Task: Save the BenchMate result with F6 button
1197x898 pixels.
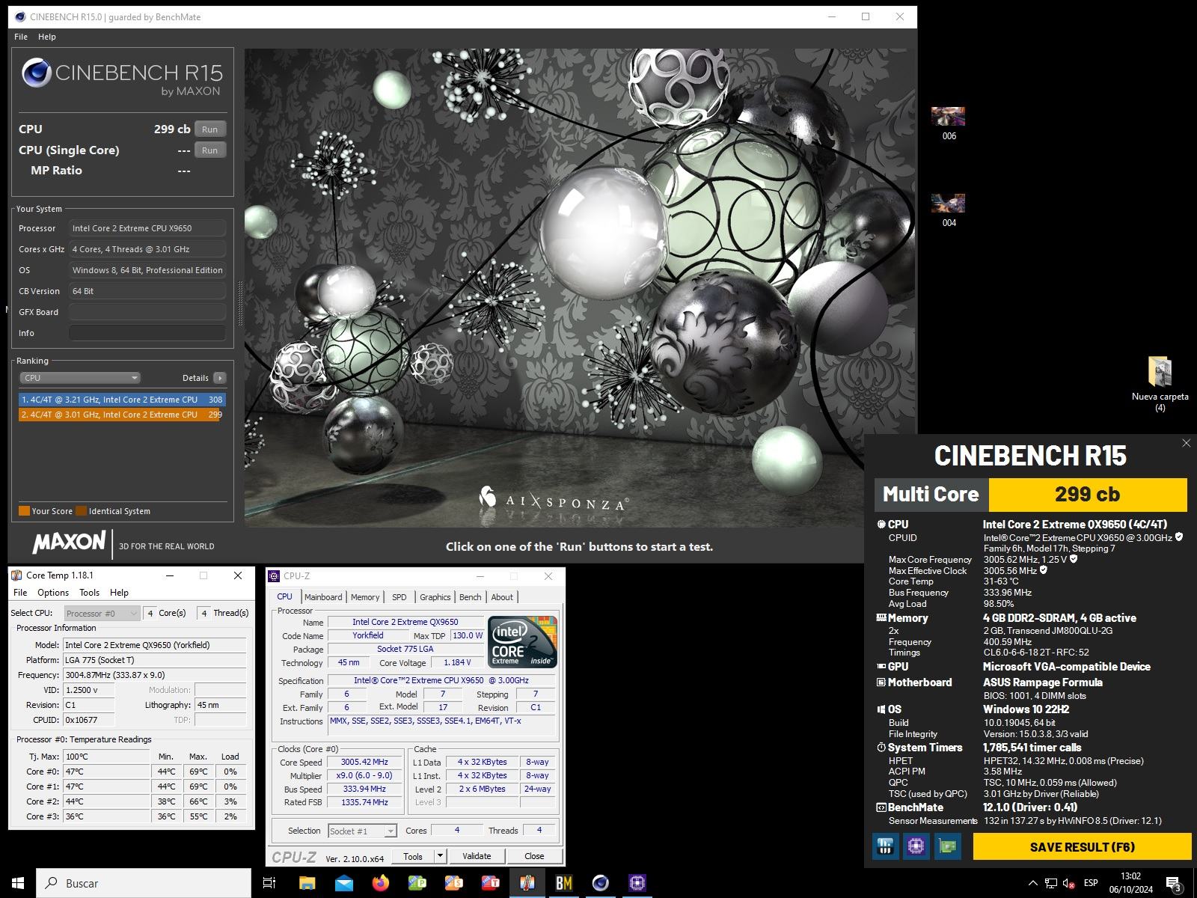Action: click(x=1082, y=847)
